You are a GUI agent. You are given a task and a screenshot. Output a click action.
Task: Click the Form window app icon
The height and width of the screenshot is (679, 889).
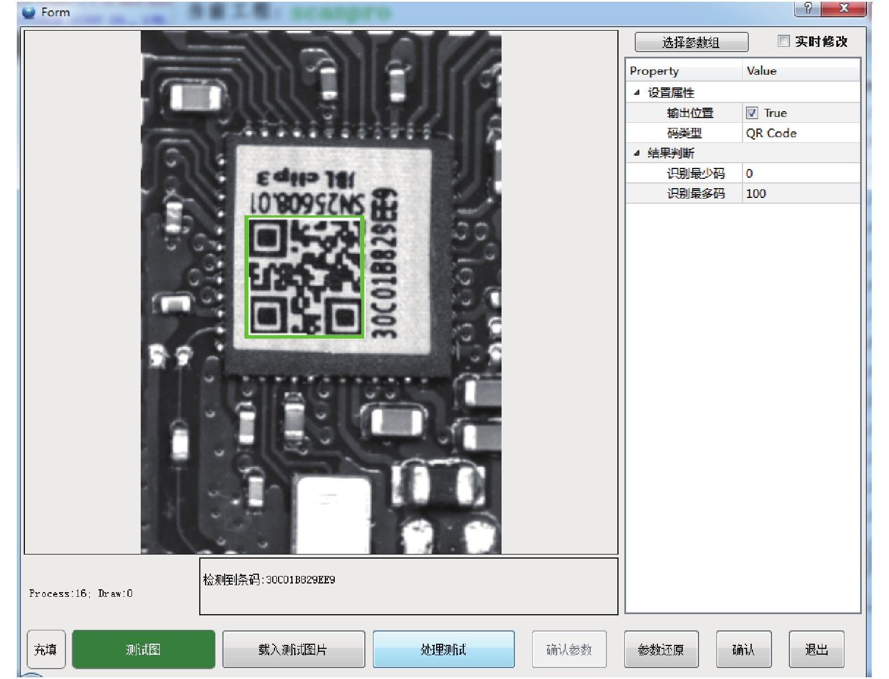pos(28,12)
